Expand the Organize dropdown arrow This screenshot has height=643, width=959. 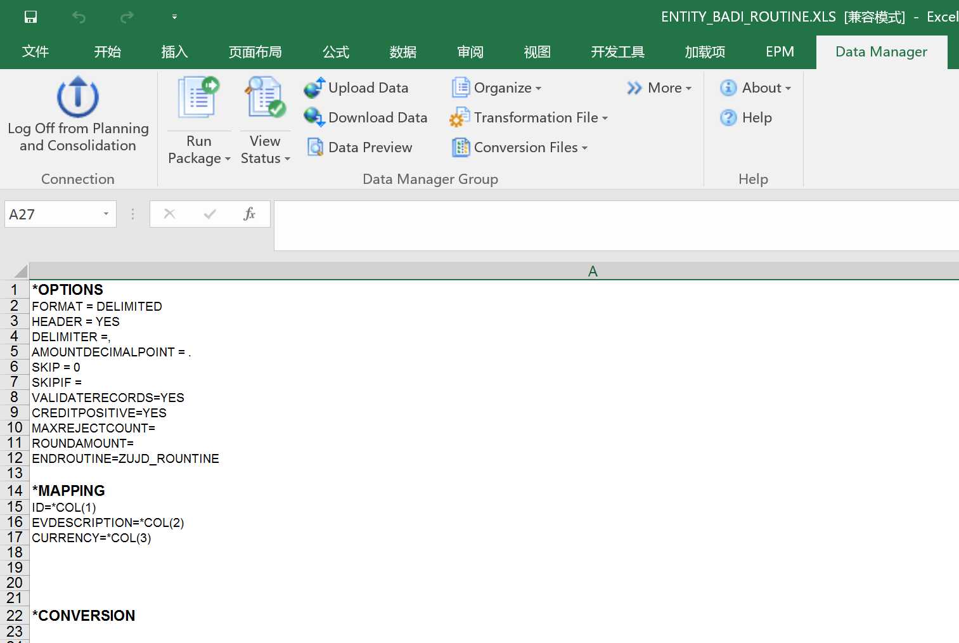pos(538,88)
